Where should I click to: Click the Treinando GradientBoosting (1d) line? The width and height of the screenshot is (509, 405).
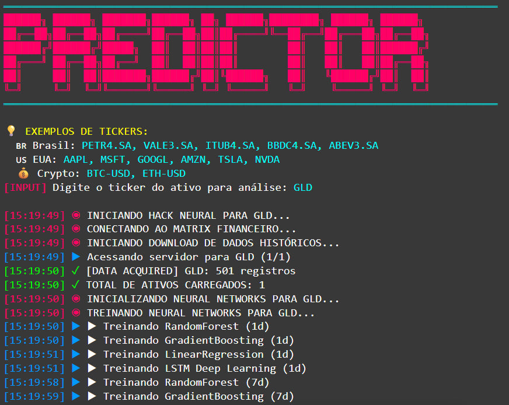pos(198,340)
